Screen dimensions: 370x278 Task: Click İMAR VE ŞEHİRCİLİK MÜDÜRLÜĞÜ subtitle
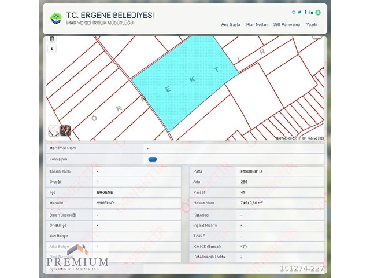click(x=99, y=23)
